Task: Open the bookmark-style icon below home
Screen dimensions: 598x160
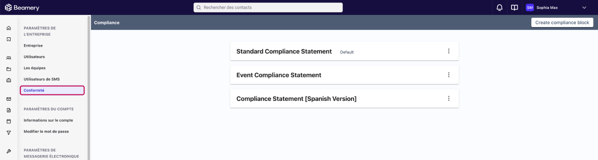Action: (9, 39)
